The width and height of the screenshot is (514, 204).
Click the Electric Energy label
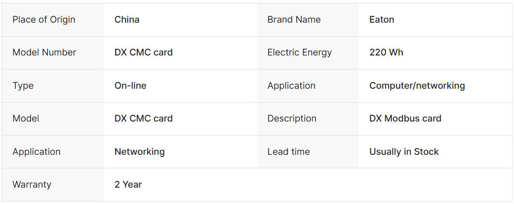pos(299,53)
